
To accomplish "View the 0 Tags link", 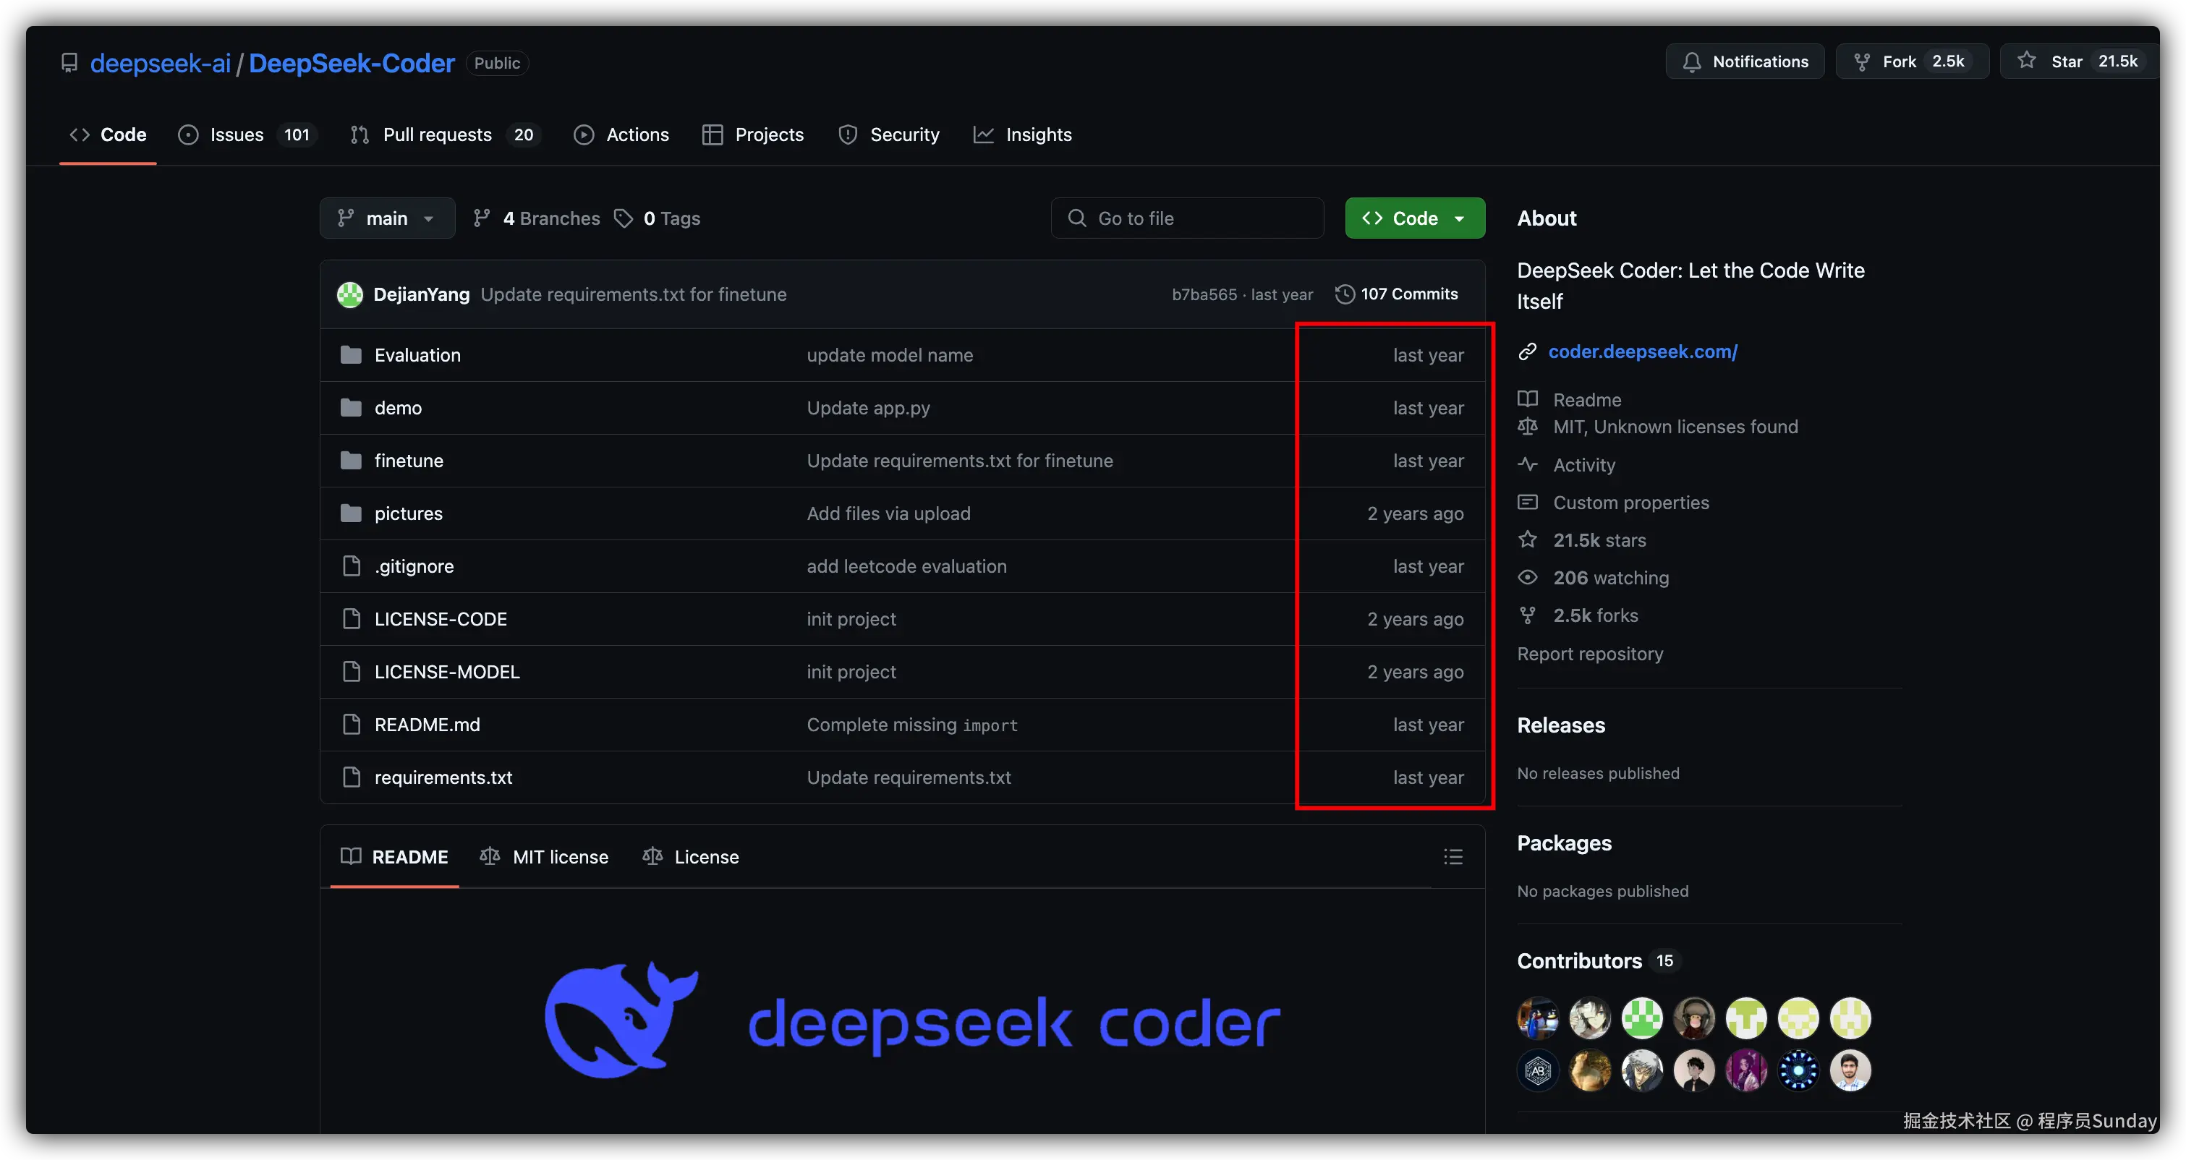I will 658,218.
